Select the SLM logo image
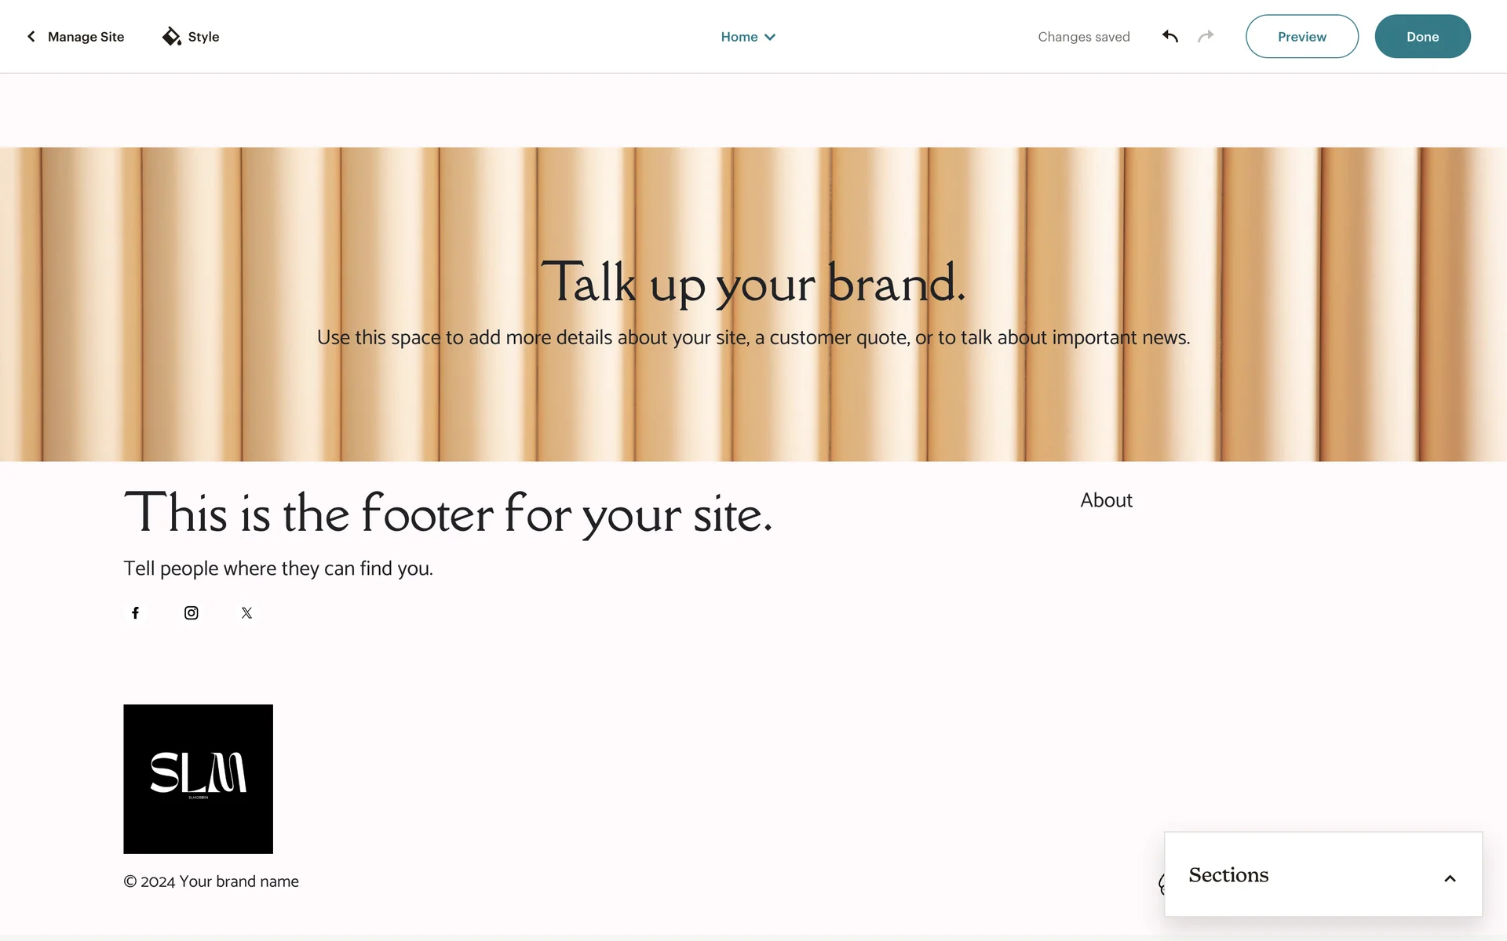 [x=198, y=779]
